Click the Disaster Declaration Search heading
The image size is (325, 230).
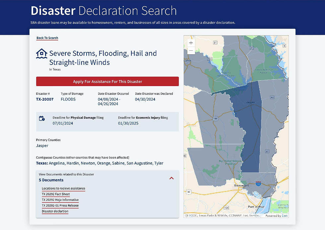[x=103, y=11]
